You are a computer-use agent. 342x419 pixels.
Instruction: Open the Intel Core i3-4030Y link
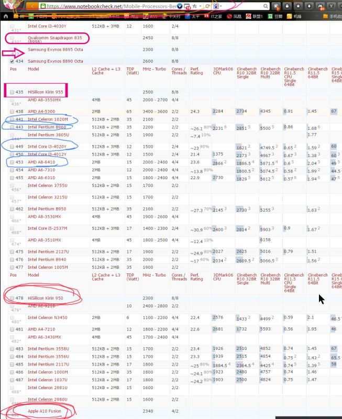[47, 26]
